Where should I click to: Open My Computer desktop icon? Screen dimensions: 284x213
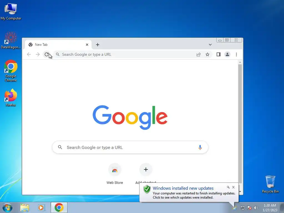tap(11, 11)
